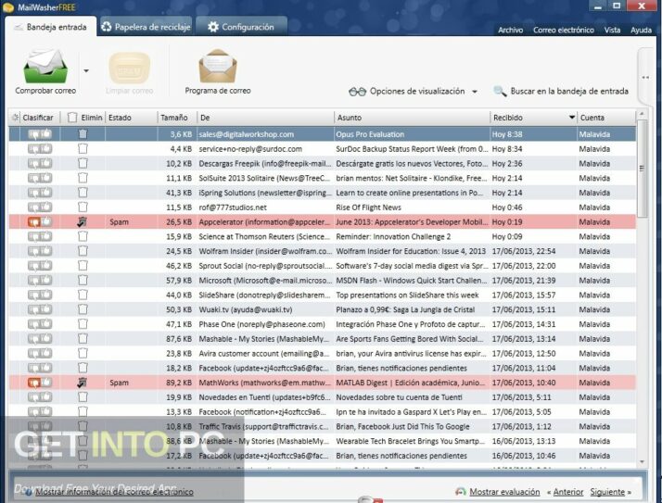Screen dimensions: 662x503
Task: Click the scrollbar down arrow of email list
Action: point(642,461)
